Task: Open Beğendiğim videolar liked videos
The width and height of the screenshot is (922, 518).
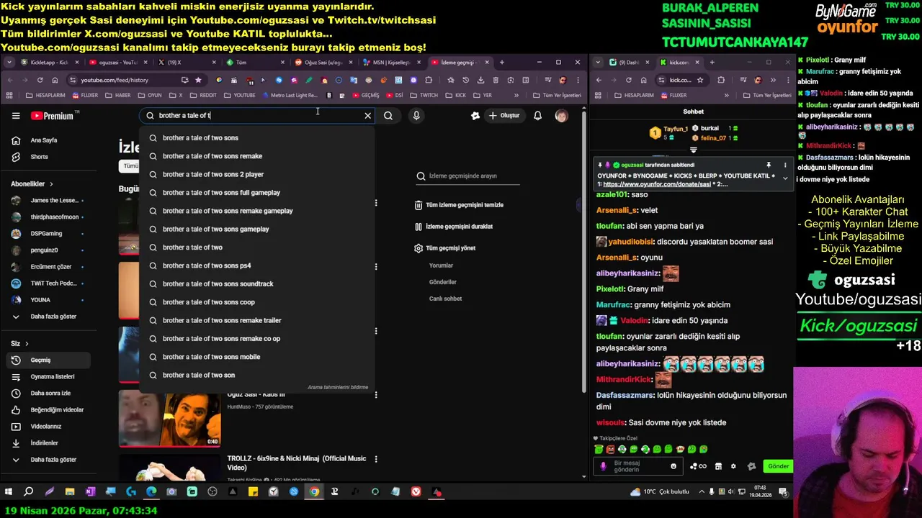Action: 48,409
